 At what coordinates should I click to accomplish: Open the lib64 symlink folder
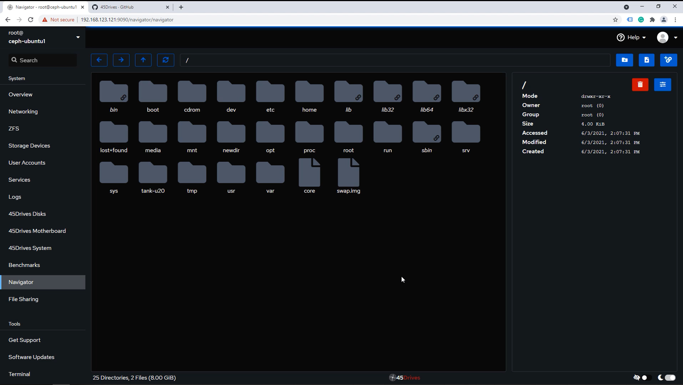427,97
